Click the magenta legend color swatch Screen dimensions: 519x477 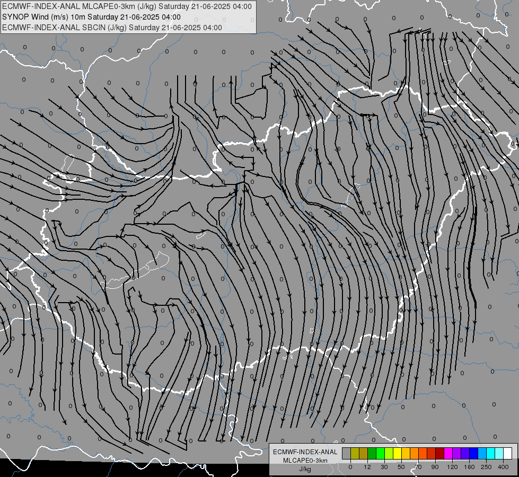[x=448, y=453]
